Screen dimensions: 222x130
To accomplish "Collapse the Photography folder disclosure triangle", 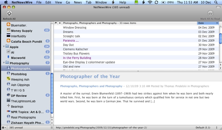I will coord(4,62).
